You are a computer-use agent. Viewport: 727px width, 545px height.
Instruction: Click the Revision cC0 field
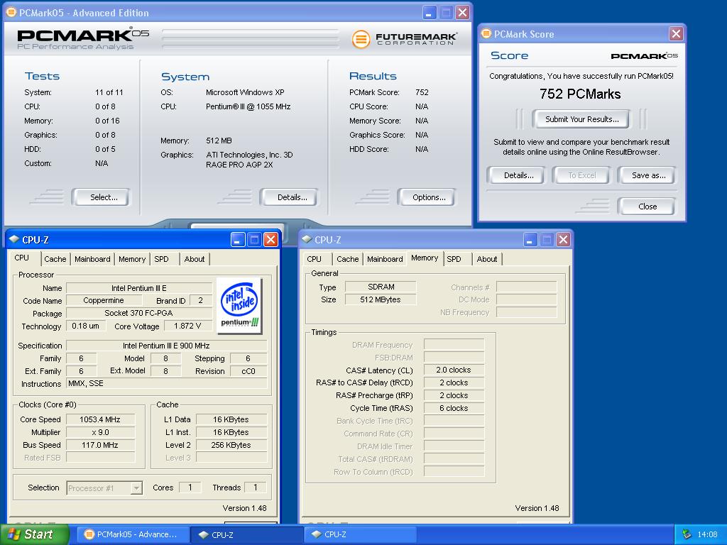pyautogui.click(x=248, y=370)
